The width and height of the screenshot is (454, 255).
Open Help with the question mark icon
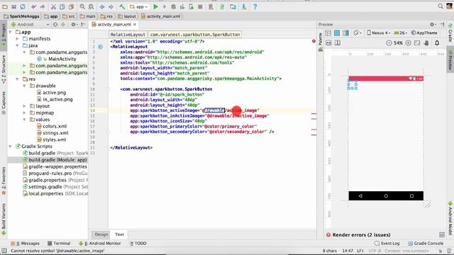(x=255, y=6)
